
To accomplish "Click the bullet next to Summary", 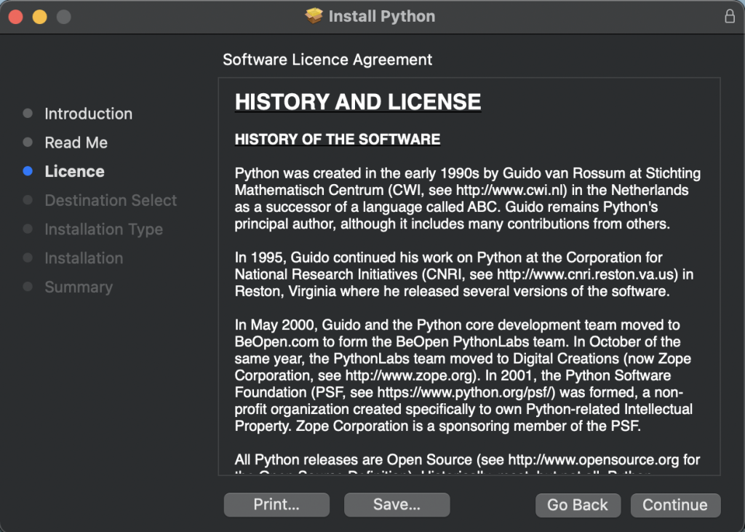I will pos(28,287).
